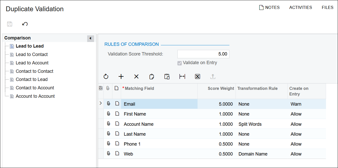Click the Split Words transformation cell
This screenshot has width=338, height=168.
pos(250,124)
